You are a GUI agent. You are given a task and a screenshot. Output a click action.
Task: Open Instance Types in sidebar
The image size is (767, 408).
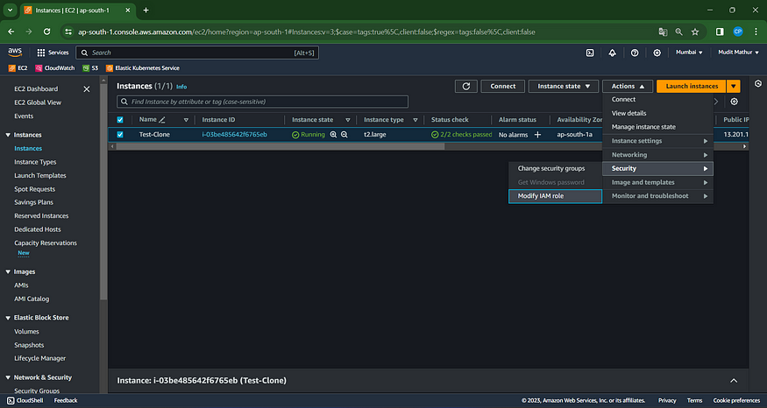point(35,162)
